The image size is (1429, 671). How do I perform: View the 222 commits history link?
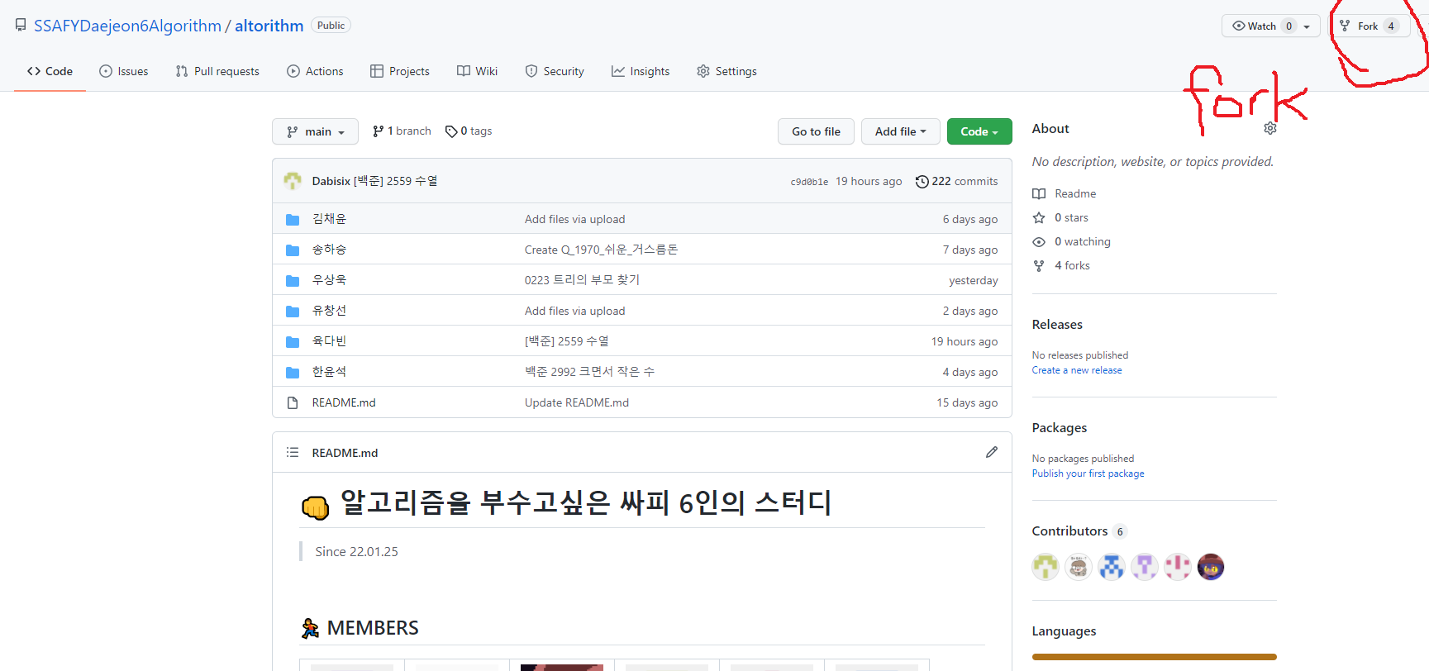[956, 181]
